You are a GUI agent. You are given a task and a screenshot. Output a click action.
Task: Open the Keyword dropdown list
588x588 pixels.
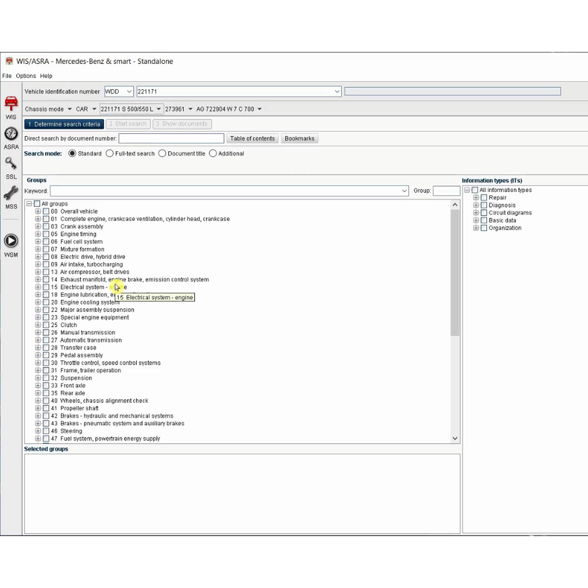404,191
